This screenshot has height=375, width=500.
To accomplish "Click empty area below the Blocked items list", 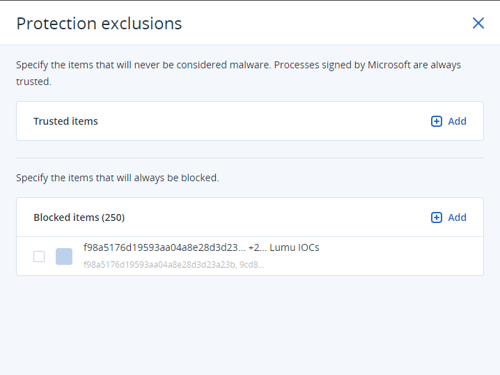I will [249, 324].
